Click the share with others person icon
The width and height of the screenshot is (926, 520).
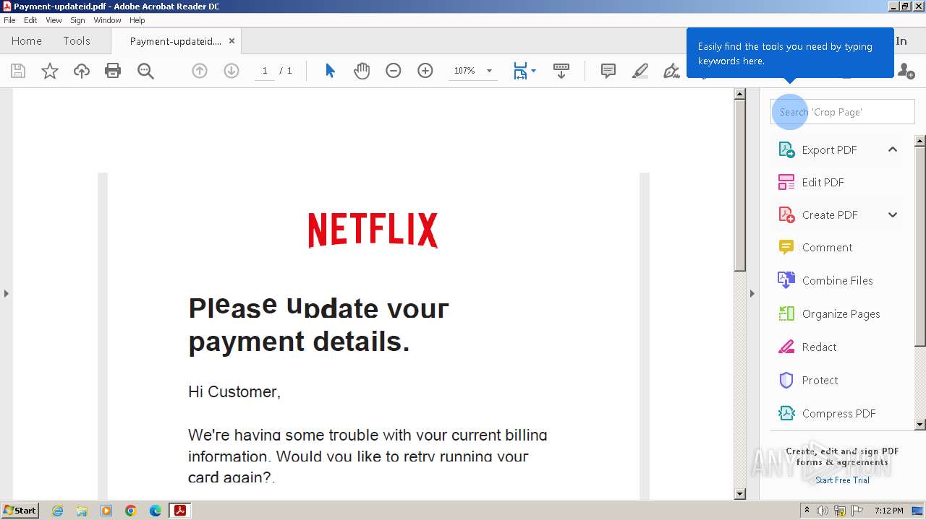coord(906,71)
